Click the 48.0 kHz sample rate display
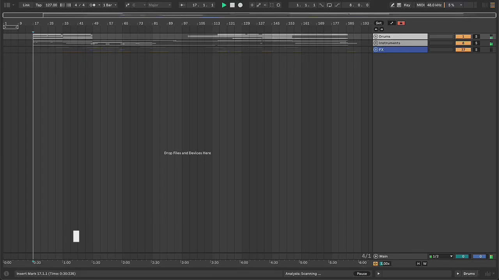This screenshot has width=499, height=280. click(x=434, y=5)
